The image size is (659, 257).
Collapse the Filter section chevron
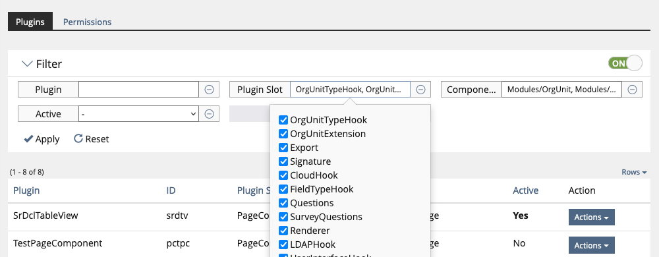click(27, 64)
